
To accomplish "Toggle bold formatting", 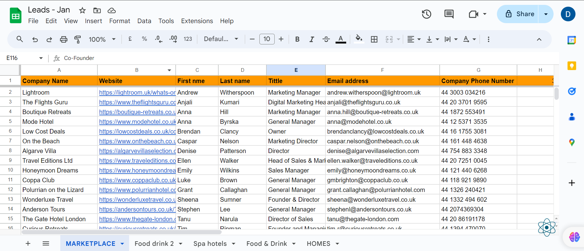I will 297,39.
